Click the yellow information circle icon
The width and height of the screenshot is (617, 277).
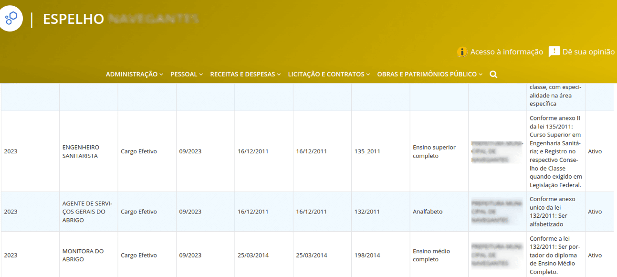point(461,52)
